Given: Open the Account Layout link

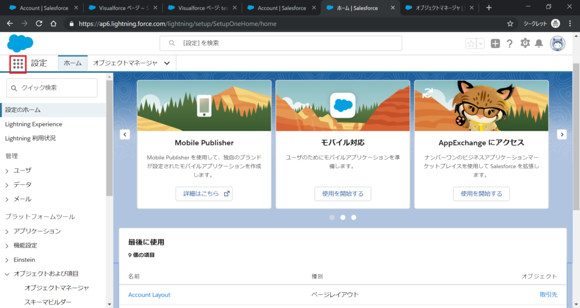Looking at the screenshot, I should 149,295.
